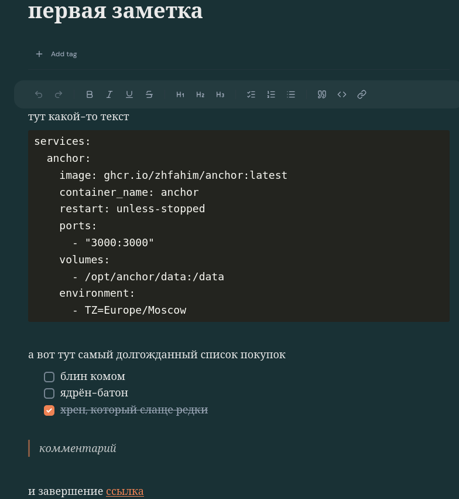Apply strikethrough formatting
This screenshot has height=499, width=459.
149,94
